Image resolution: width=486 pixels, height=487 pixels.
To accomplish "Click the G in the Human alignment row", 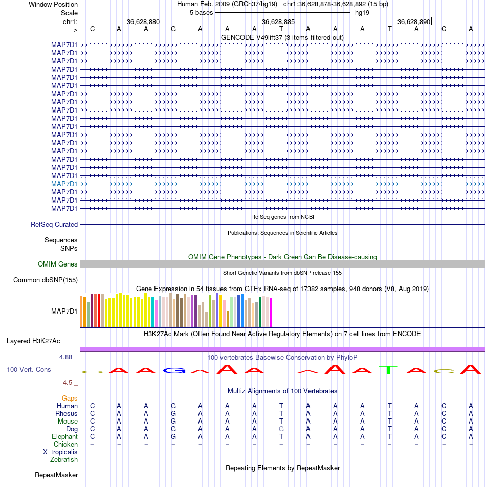I will pyautogui.click(x=173, y=406).
